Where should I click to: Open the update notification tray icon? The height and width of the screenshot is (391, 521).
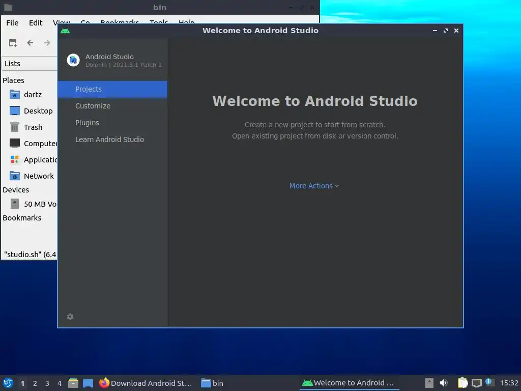point(489,382)
